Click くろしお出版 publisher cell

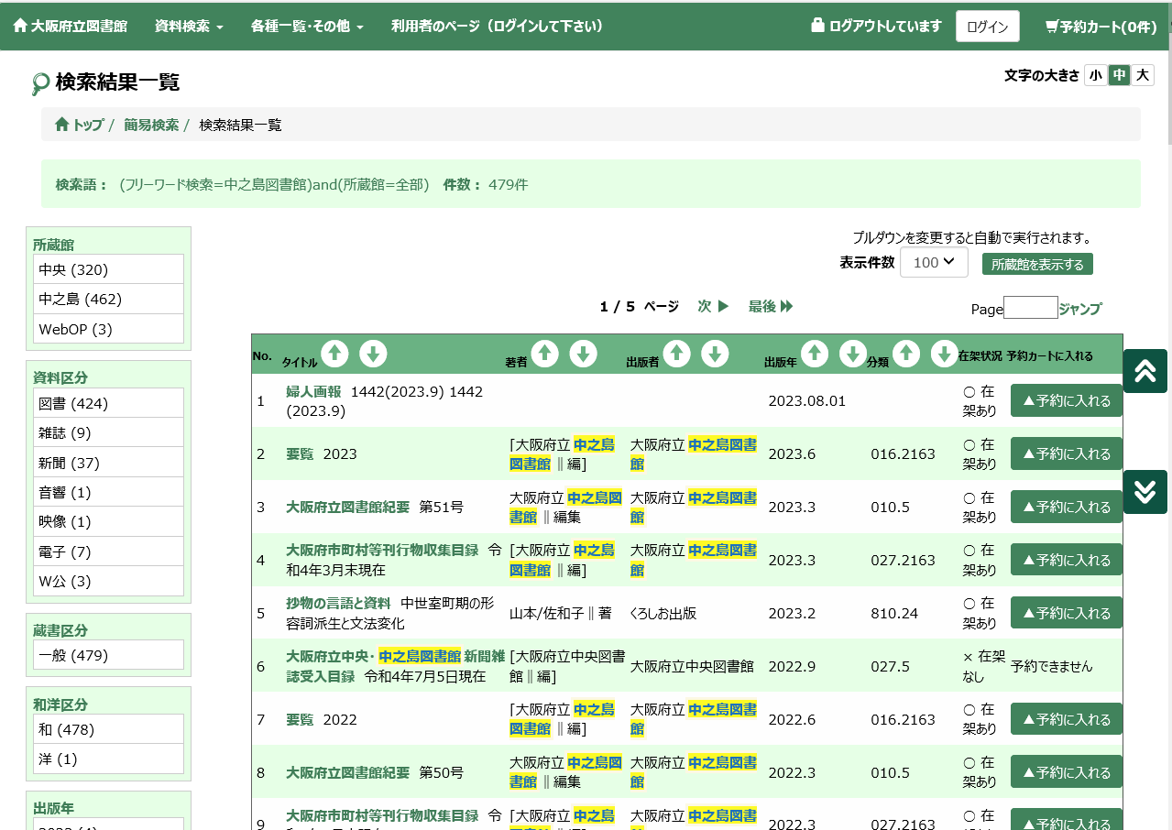pos(663,613)
